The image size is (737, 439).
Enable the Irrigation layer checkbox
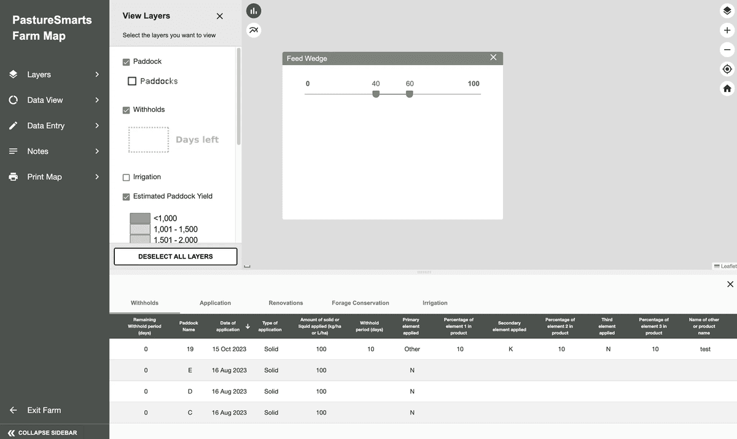pos(127,177)
